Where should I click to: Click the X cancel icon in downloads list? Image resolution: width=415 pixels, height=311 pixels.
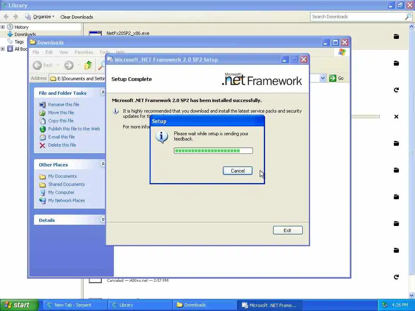pos(396,117)
